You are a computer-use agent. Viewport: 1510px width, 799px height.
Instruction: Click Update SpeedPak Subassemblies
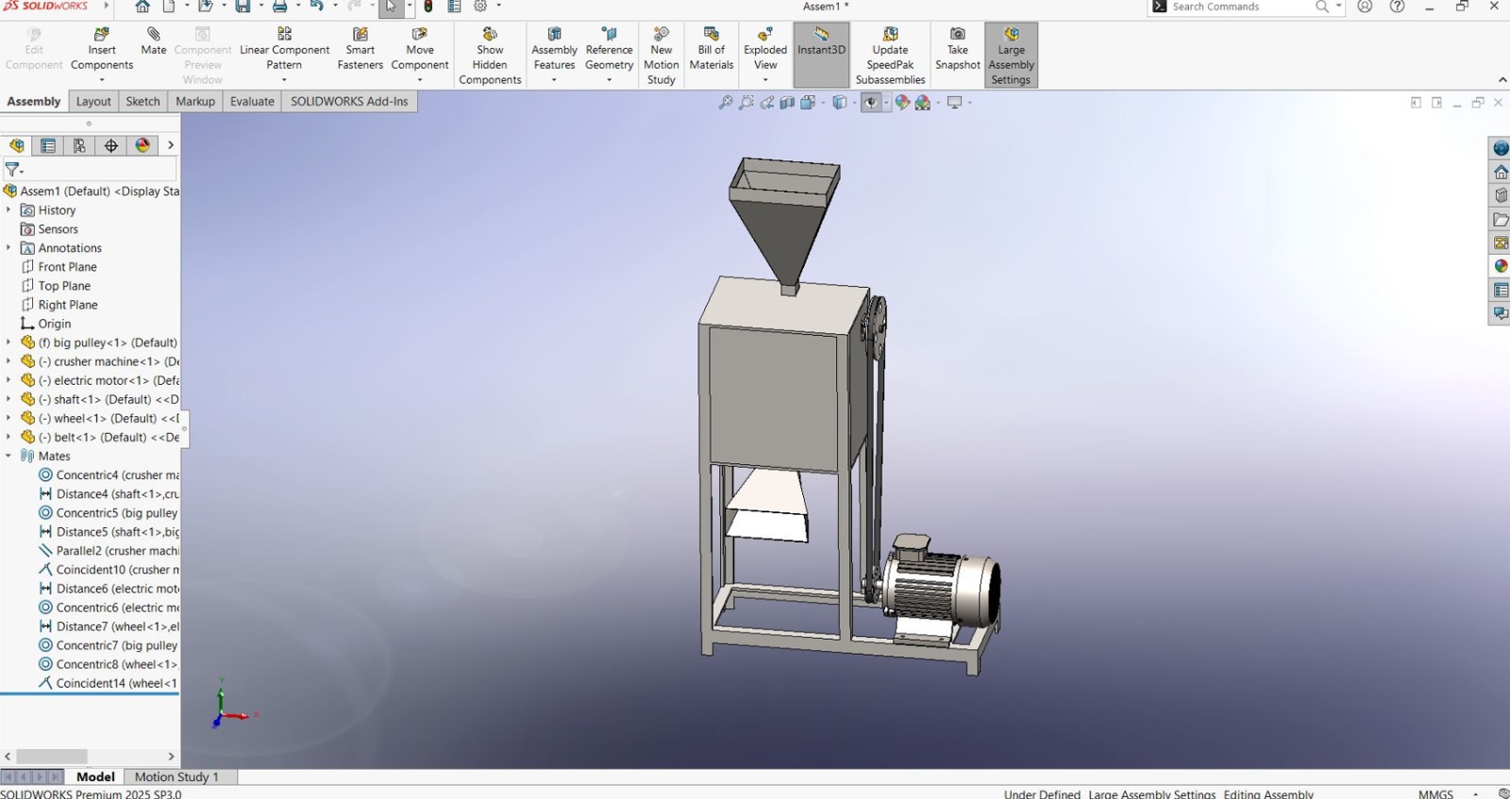(890, 56)
